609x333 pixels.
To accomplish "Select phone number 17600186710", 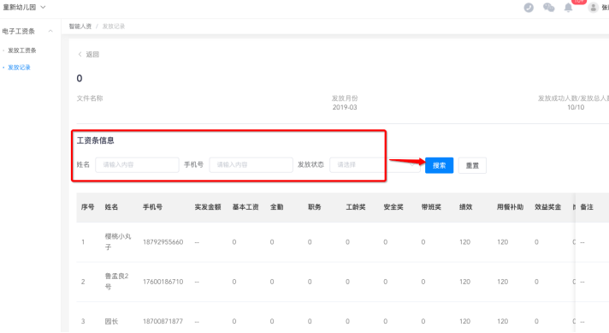I will pyautogui.click(x=163, y=282).
